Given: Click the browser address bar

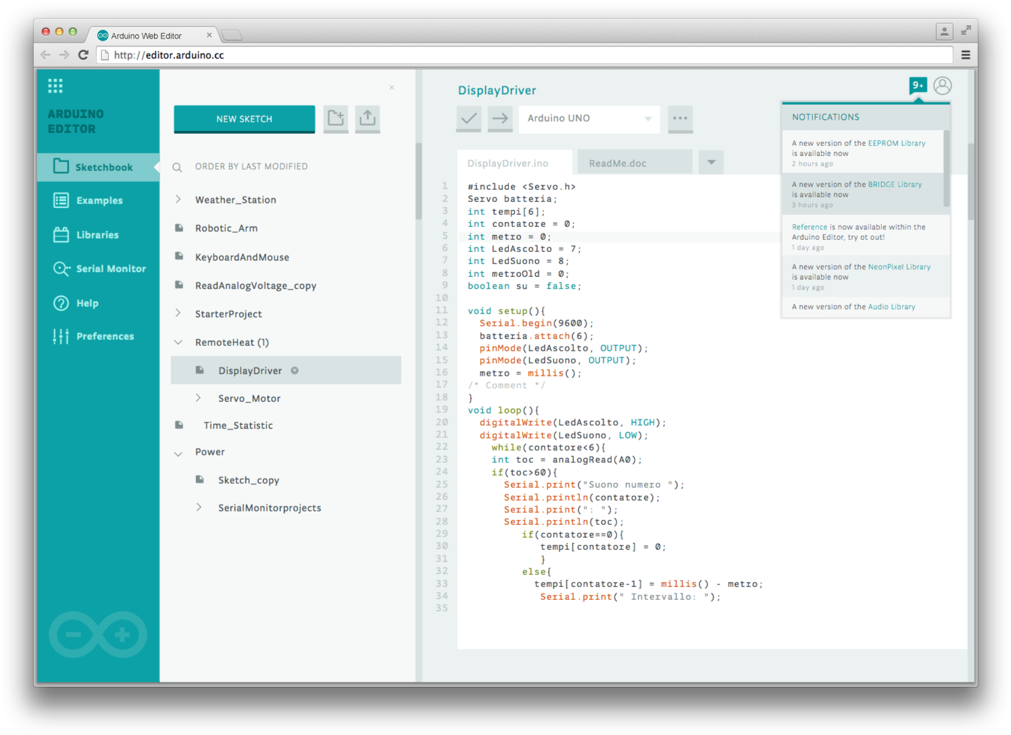Looking at the screenshot, I should point(524,55).
